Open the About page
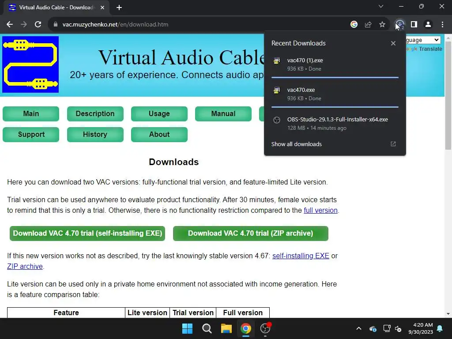This screenshot has height=339, width=452. pos(159,134)
